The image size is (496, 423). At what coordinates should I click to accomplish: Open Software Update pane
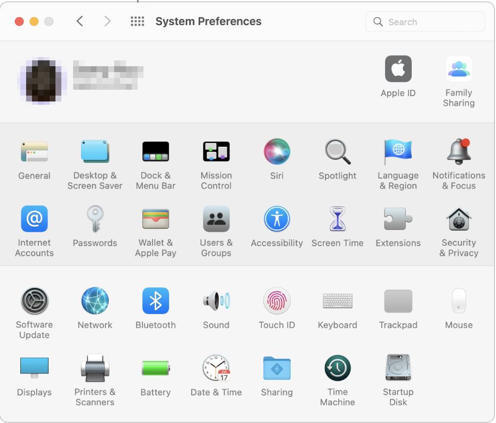pos(34,301)
